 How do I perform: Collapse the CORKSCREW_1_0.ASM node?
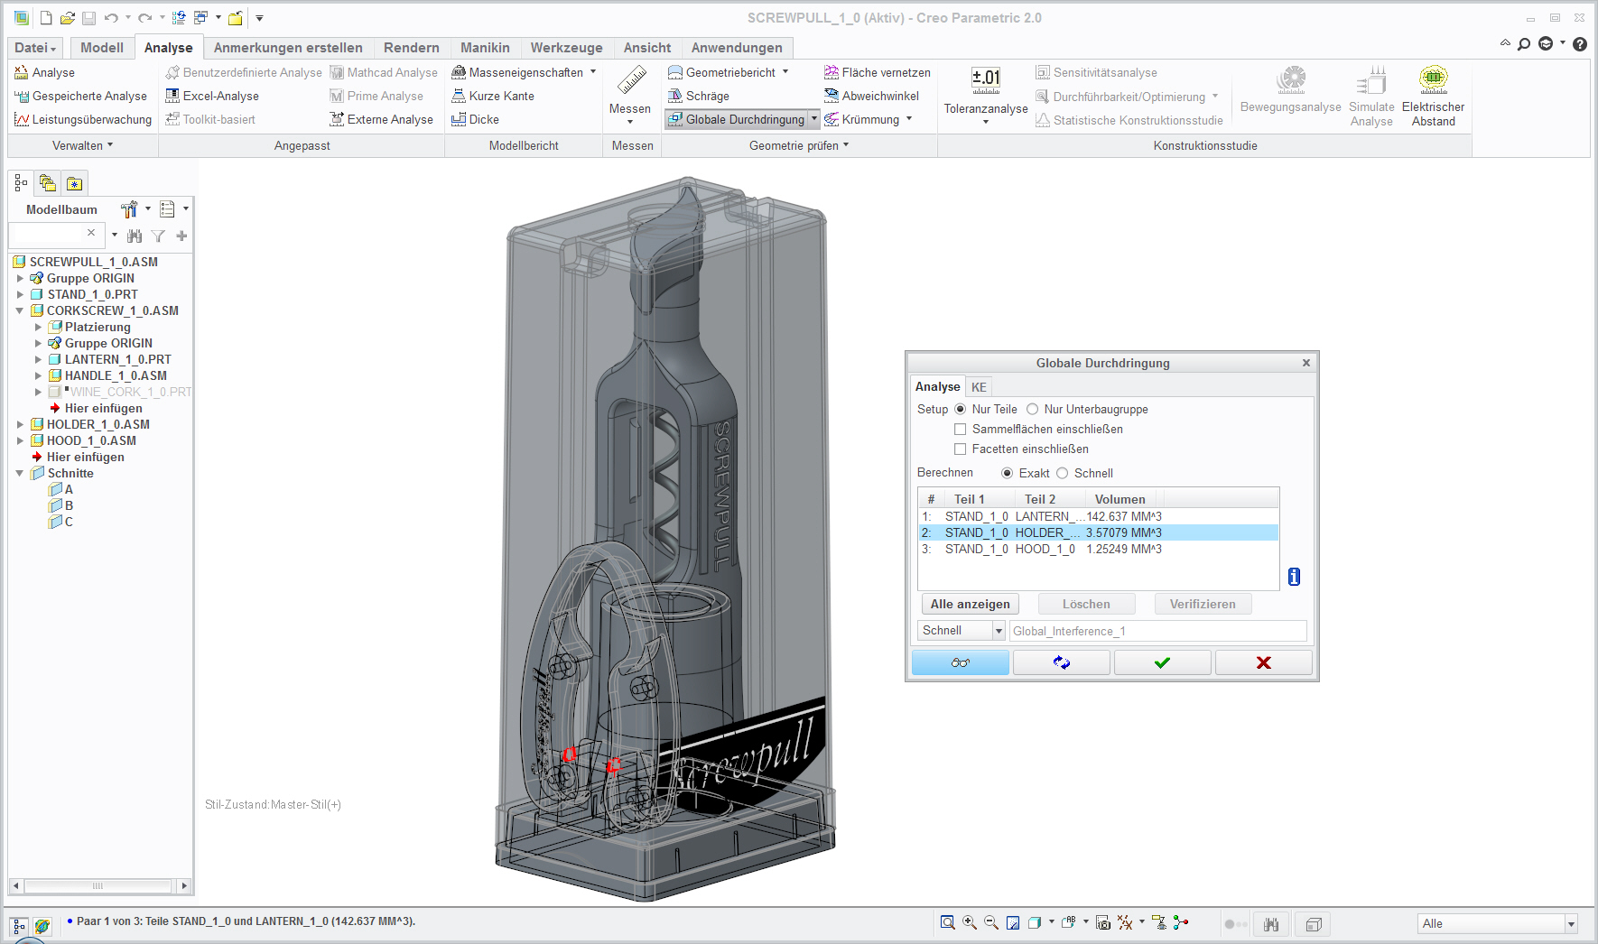click(x=20, y=310)
